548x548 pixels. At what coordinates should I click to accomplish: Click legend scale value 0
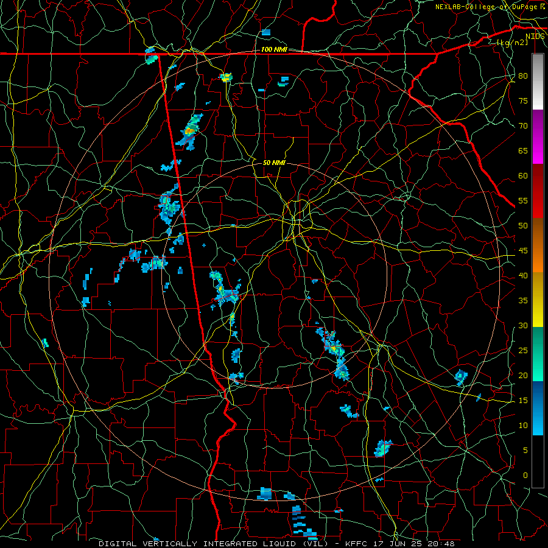[525, 476]
